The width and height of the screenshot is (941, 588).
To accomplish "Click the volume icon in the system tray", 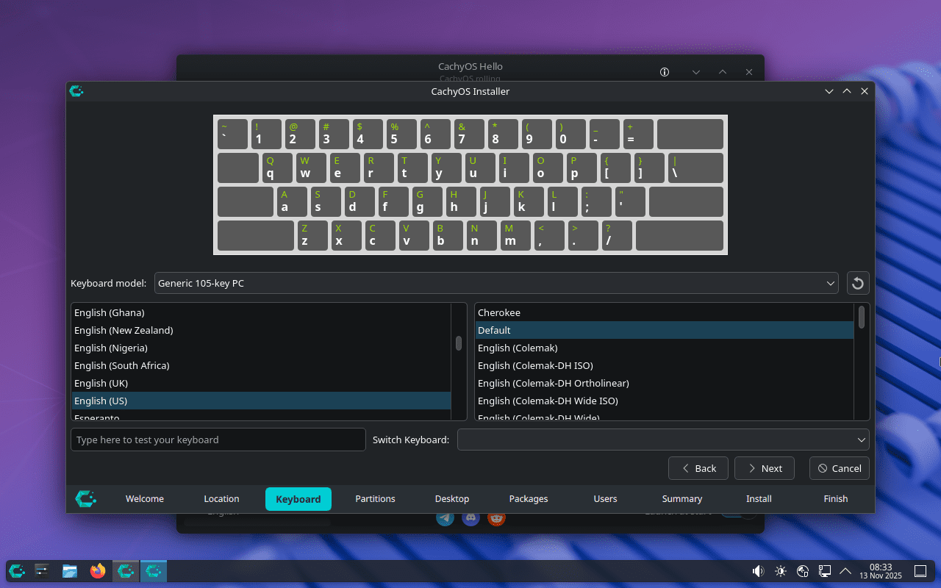I will tap(757, 571).
